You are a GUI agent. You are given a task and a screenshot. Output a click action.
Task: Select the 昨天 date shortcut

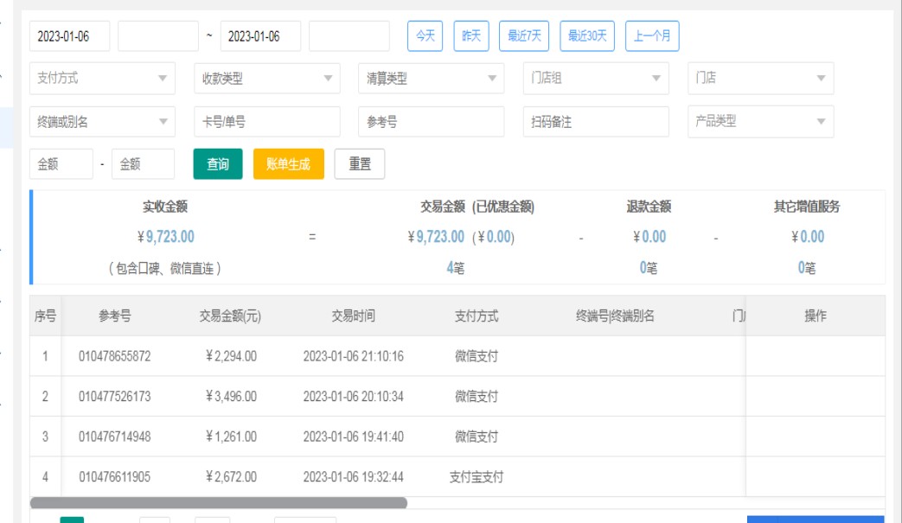(x=470, y=36)
